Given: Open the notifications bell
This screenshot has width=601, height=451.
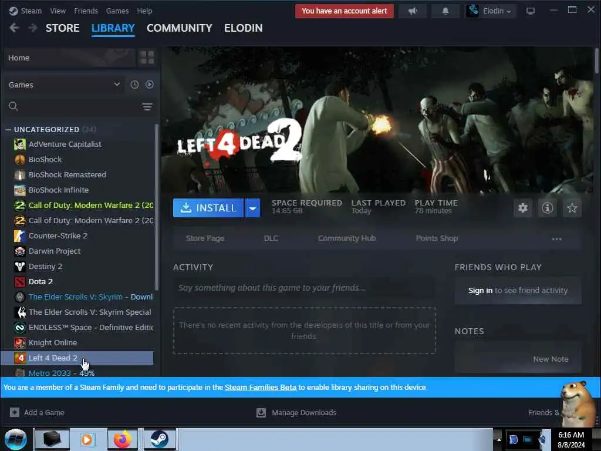Looking at the screenshot, I should (x=445, y=11).
